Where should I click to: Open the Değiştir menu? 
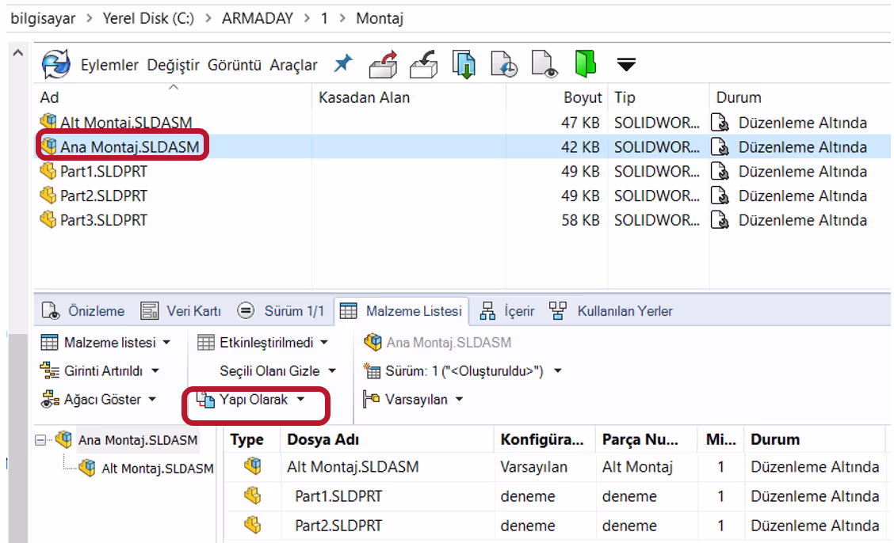click(x=174, y=66)
